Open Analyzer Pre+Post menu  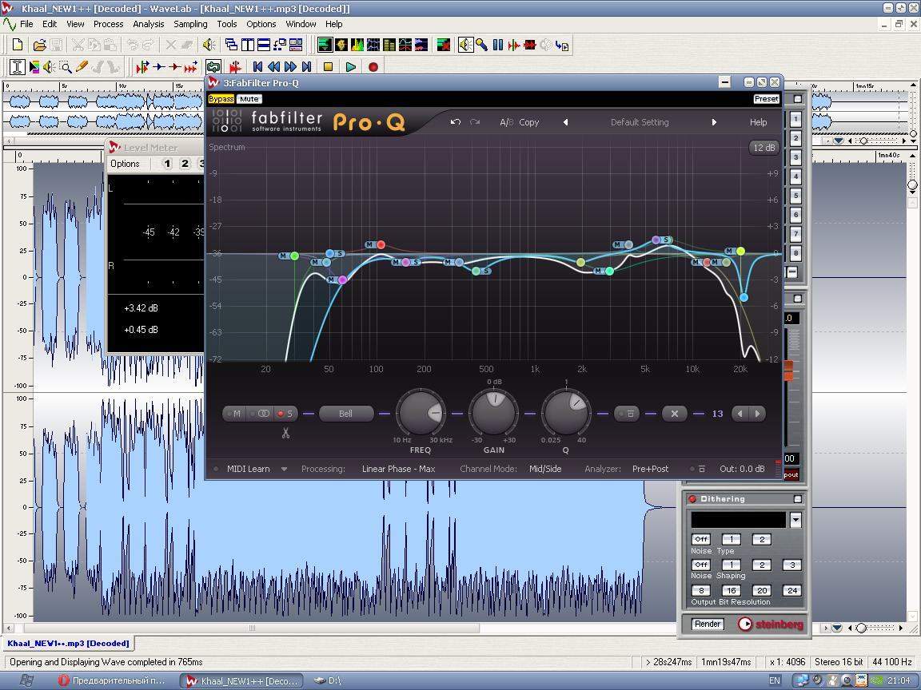650,469
